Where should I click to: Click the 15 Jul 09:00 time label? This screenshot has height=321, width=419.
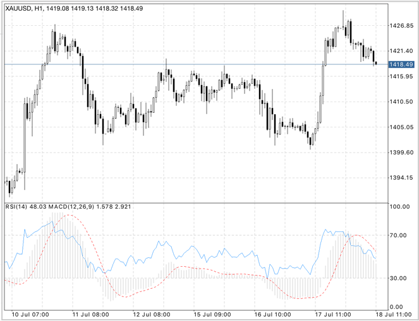(212, 315)
